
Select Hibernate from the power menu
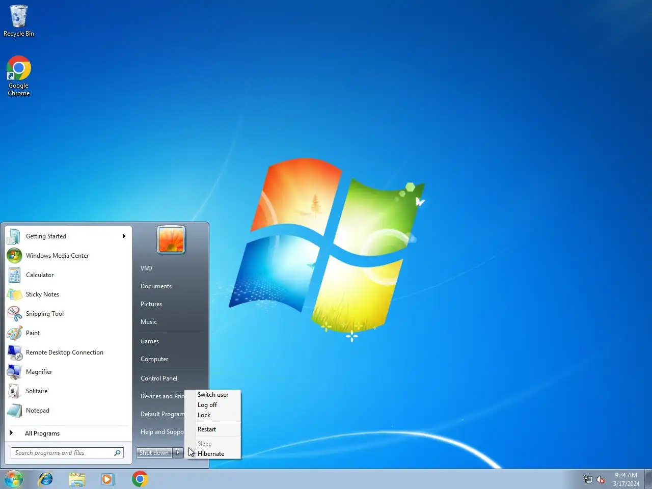[x=213, y=454]
